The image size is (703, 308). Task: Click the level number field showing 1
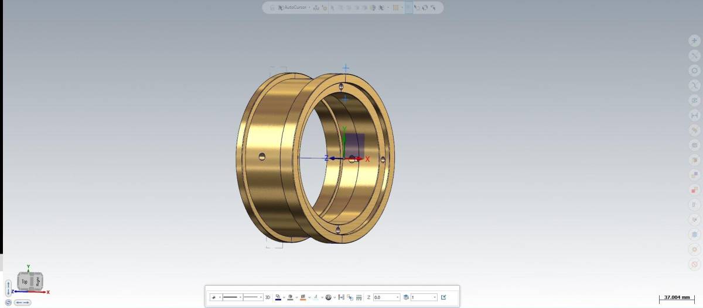tap(424, 297)
